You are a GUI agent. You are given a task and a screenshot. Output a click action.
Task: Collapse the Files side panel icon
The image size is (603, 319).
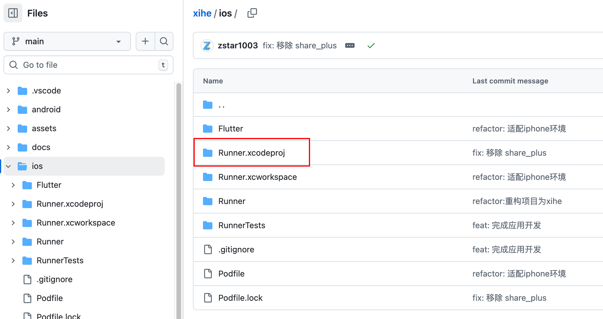[x=13, y=13]
